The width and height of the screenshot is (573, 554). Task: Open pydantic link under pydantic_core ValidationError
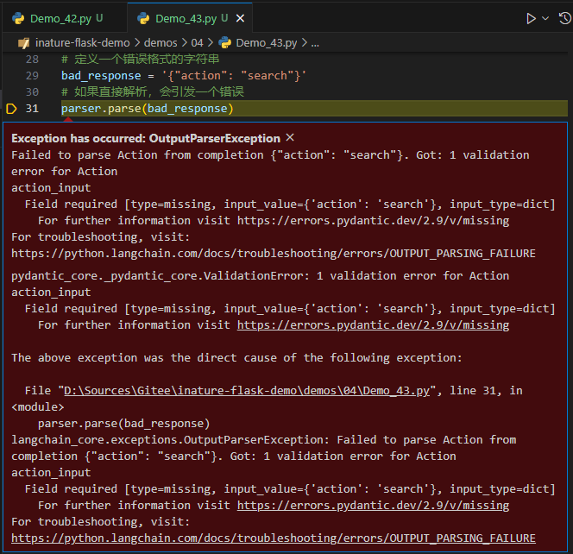point(373,325)
